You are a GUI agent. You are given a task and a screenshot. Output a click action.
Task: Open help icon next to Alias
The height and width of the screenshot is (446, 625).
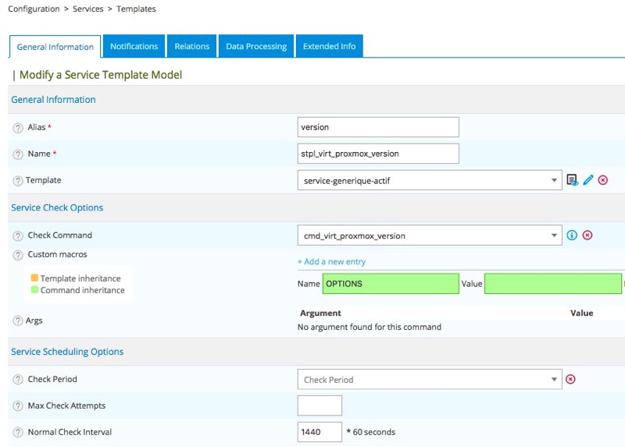point(18,128)
